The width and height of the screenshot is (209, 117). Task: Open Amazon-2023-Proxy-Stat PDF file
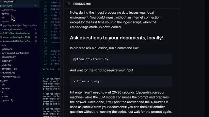(x=18, y=41)
